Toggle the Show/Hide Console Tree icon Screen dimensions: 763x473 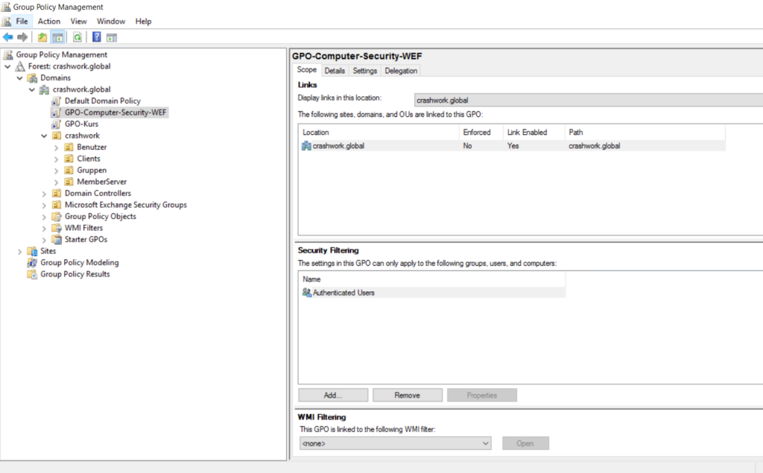[x=58, y=37]
